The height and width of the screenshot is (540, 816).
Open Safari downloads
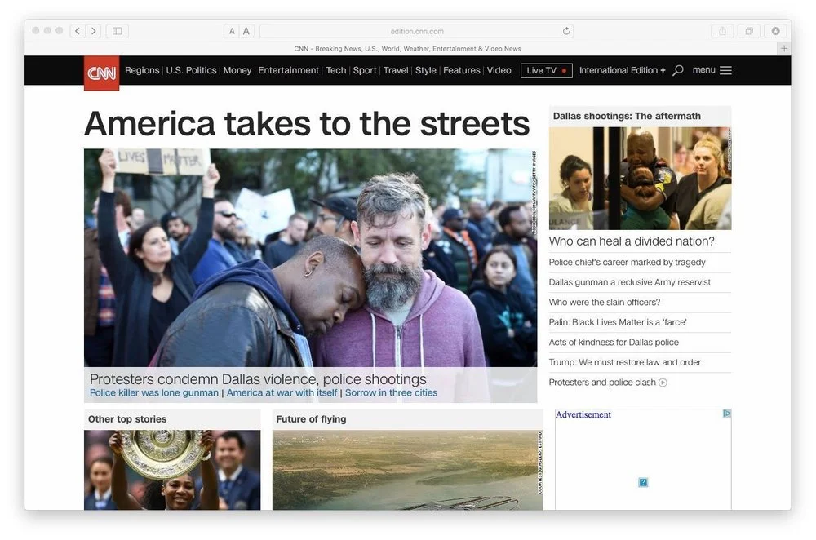point(775,31)
